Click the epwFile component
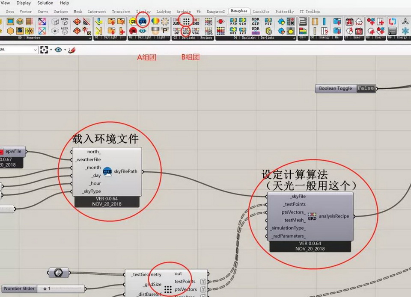This screenshot has width=411, height=297. 12,151
